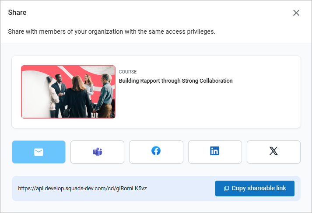Click the Share heading of the dialog
Image resolution: width=312 pixels, height=213 pixels.
click(18, 13)
